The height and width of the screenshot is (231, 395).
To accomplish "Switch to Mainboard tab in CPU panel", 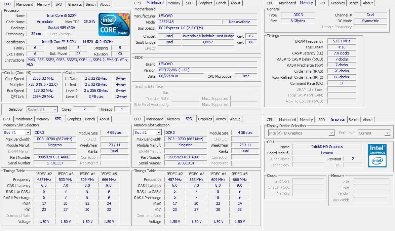I will [25, 4].
